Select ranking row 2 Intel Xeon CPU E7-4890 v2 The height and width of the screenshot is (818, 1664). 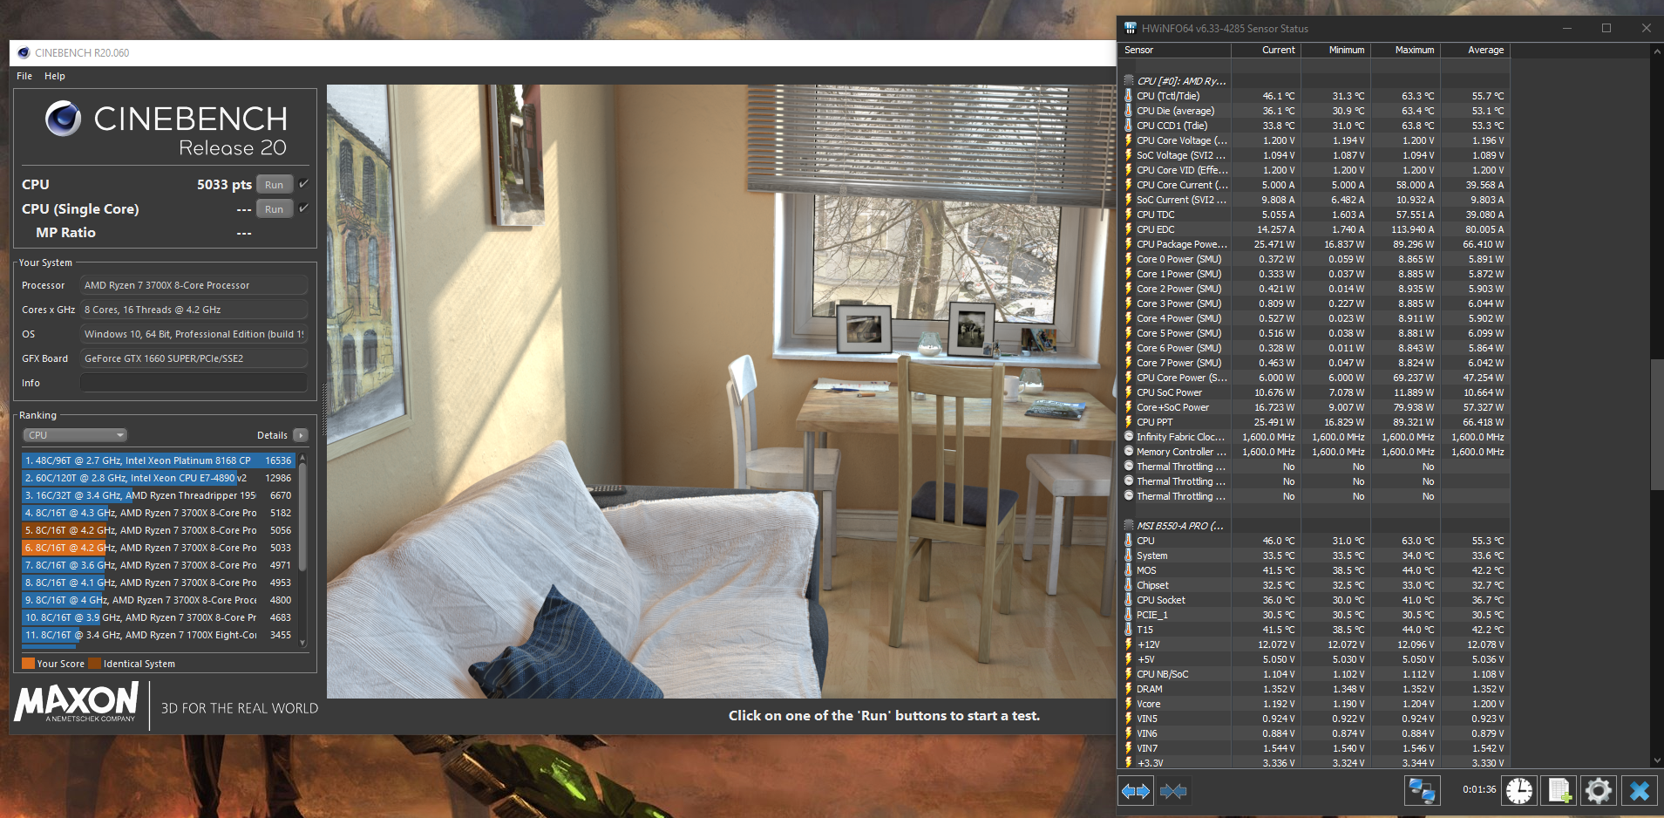click(158, 478)
